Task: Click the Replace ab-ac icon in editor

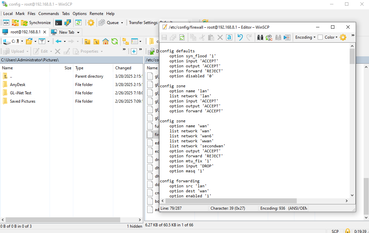Action: [269, 37]
